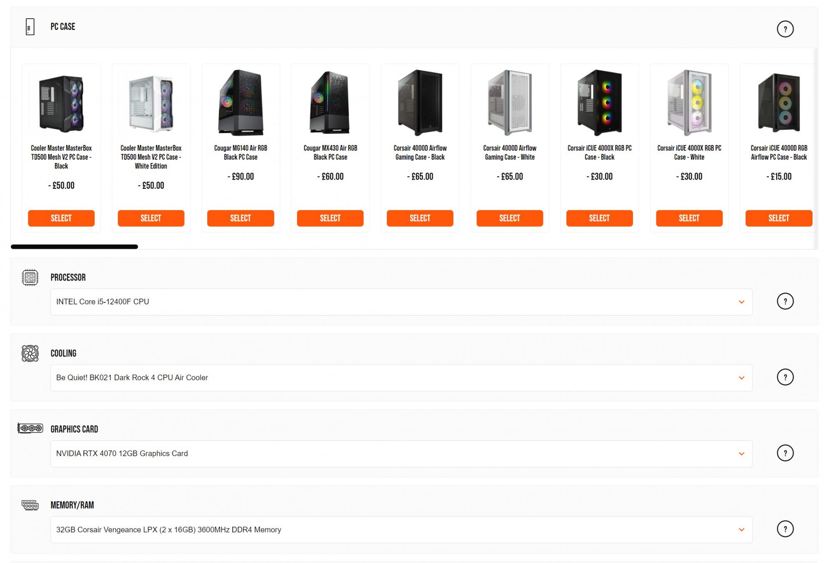Viewport: 832px width, 563px height.
Task: Select Corsair iCUE 4000D RGB Airflow Black
Action: pyautogui.click(x=779, y=218)
